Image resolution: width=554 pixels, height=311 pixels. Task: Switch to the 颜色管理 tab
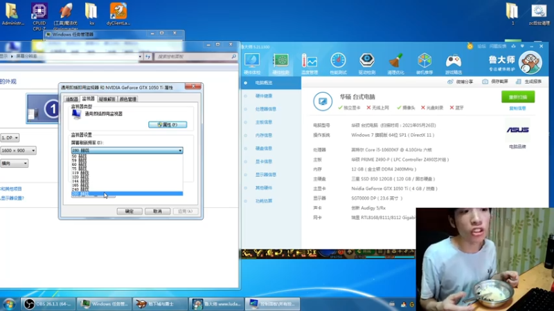(x=128, y=99)
